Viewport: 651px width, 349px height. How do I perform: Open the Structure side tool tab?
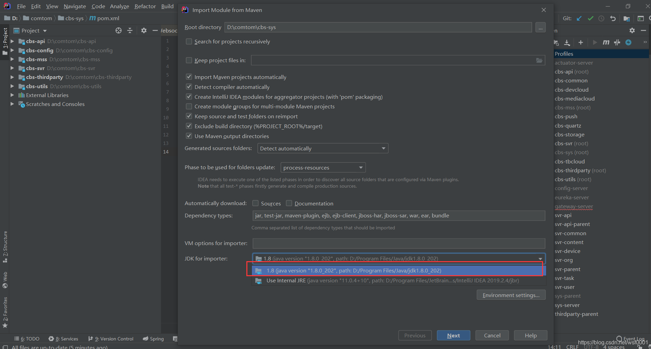tap(5, 246)
